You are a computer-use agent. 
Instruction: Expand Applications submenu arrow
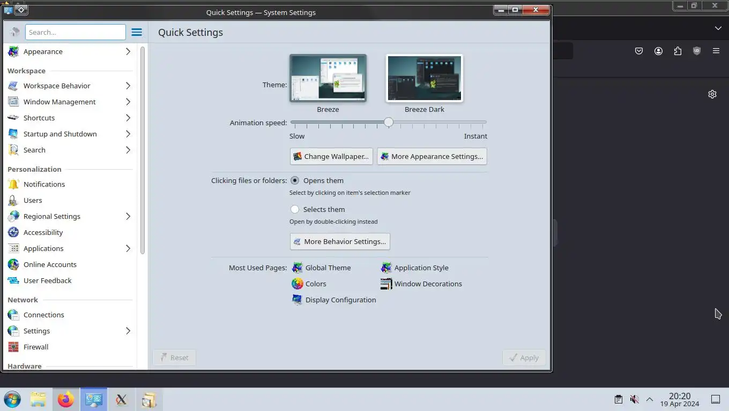click(x=128, y=248)
